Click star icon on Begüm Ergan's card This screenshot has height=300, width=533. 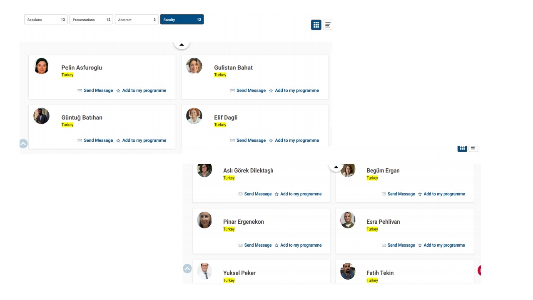pyautogui.click(x=420, y=194)
